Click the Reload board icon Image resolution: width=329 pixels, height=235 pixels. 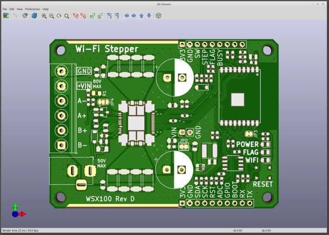pyautogui.click(x=6, y=16)
